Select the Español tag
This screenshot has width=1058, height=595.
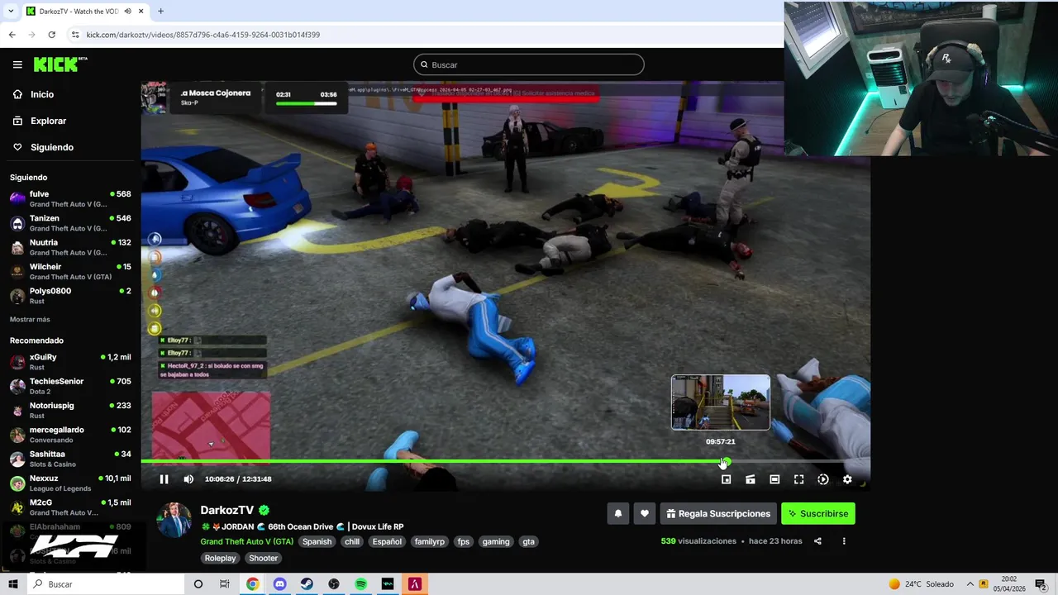pyautogui.click(x=387, y=541)
